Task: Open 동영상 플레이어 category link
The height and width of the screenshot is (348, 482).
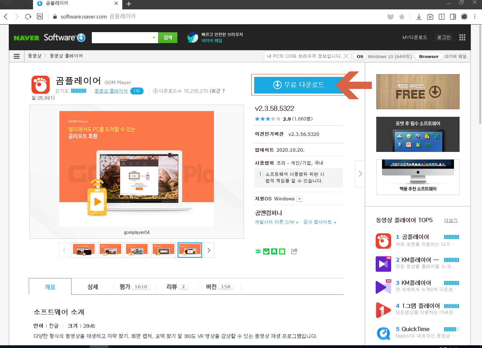Action: [111, 91]
